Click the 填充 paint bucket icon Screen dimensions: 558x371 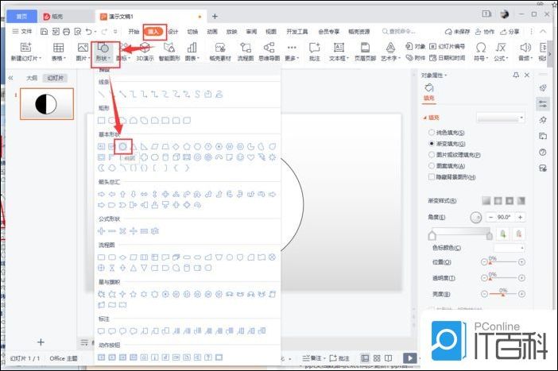click(x=429, y=87)
